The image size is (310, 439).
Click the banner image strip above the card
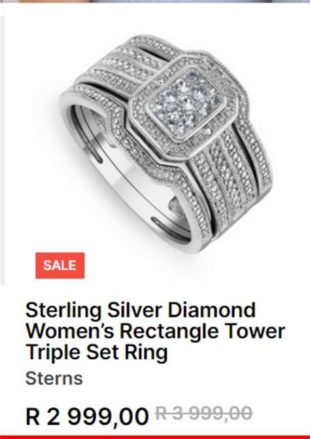(x=155, y=1)
